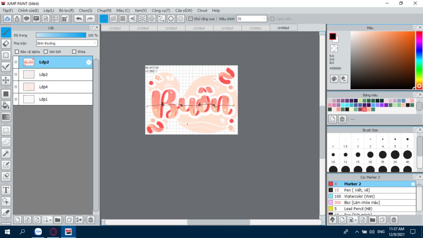Turn on concentric circle snap
Image resolution: width=423 pixels, height=238 pixels.
tap(152, 19)
